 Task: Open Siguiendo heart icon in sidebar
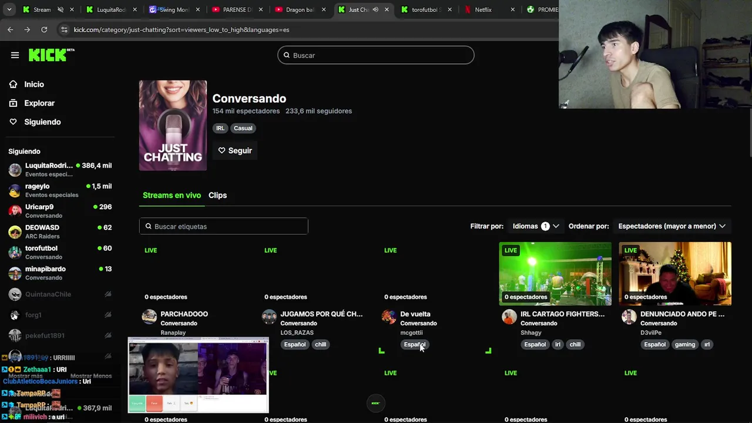[x=13, y=122]
